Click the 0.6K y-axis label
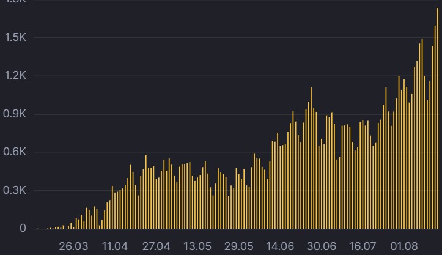This screenshot has width=442, height=255. click(15, 152)
